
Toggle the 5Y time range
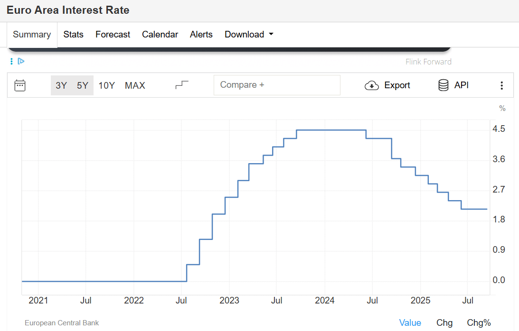(x=82, y=85)
